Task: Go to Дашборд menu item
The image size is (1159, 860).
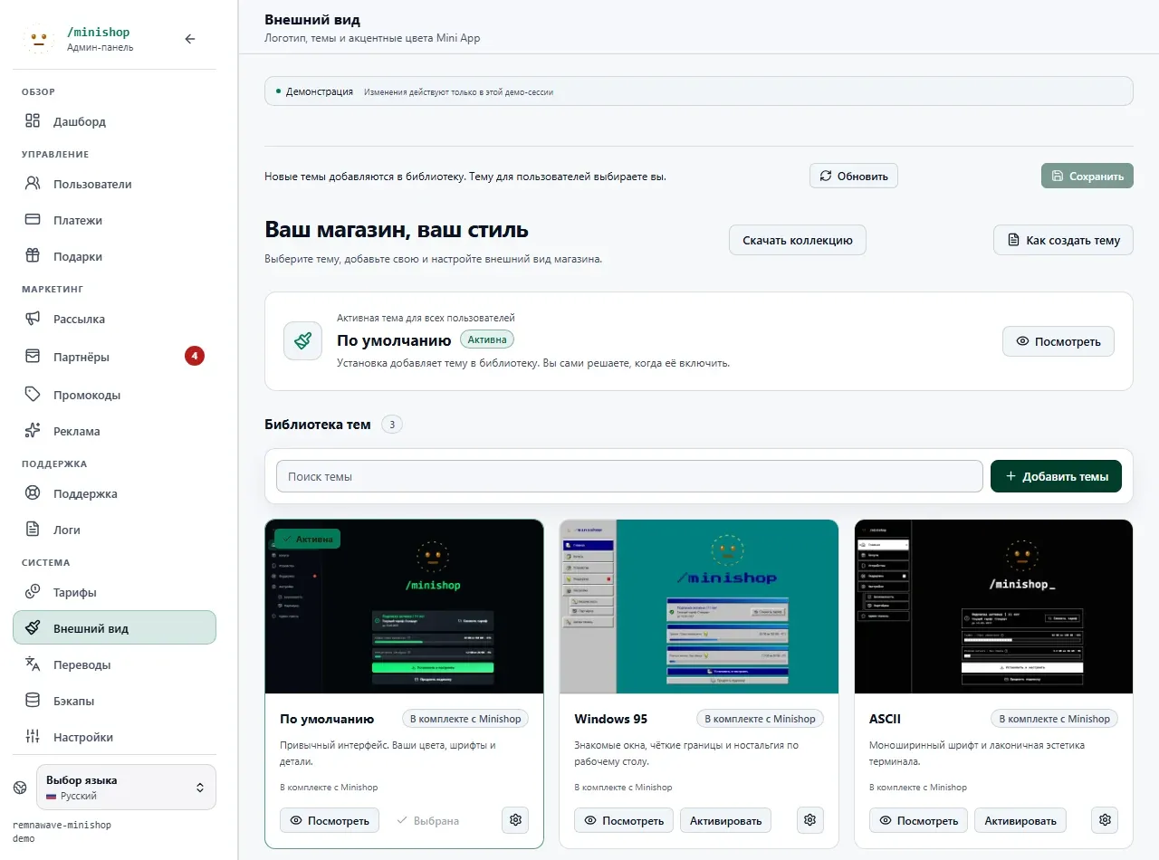Action: coord(114,121)
